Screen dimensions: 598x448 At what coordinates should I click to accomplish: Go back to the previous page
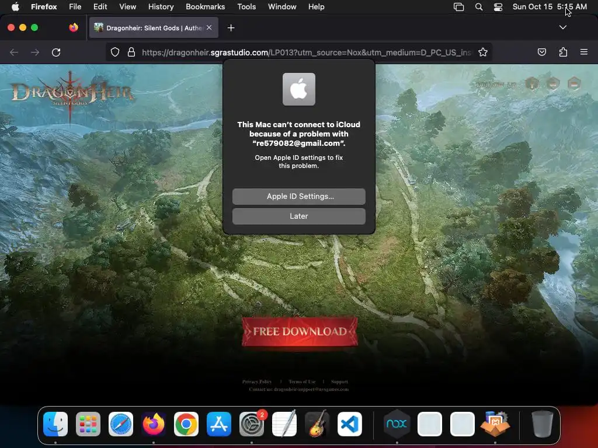[14, 52]
